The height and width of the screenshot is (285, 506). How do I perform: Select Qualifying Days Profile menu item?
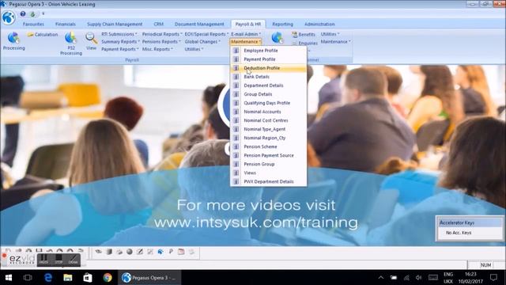point(269,103)
